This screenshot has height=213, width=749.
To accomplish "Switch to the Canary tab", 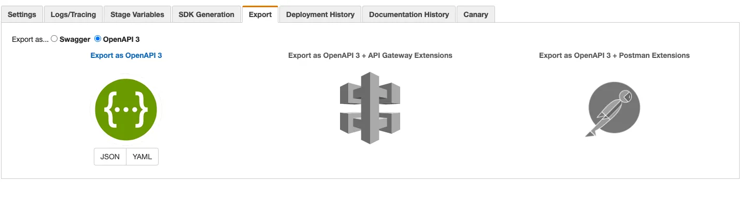I will pyautogui.click(x=476, y=14).
